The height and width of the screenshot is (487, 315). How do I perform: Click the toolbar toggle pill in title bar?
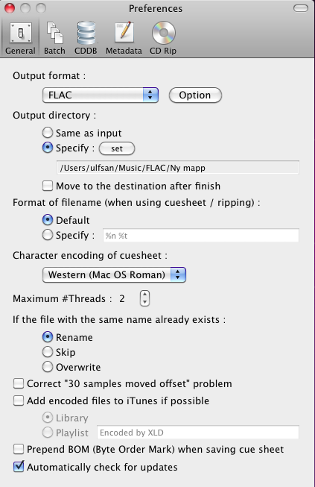(x=300, y=8)
